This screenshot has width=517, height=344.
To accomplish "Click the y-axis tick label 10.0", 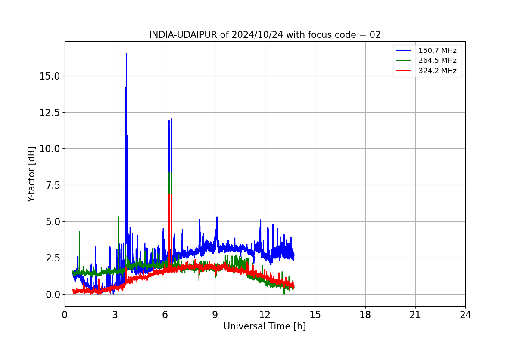I will 50,149.
